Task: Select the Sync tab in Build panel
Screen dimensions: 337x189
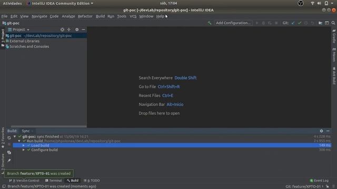Action: 26,131
